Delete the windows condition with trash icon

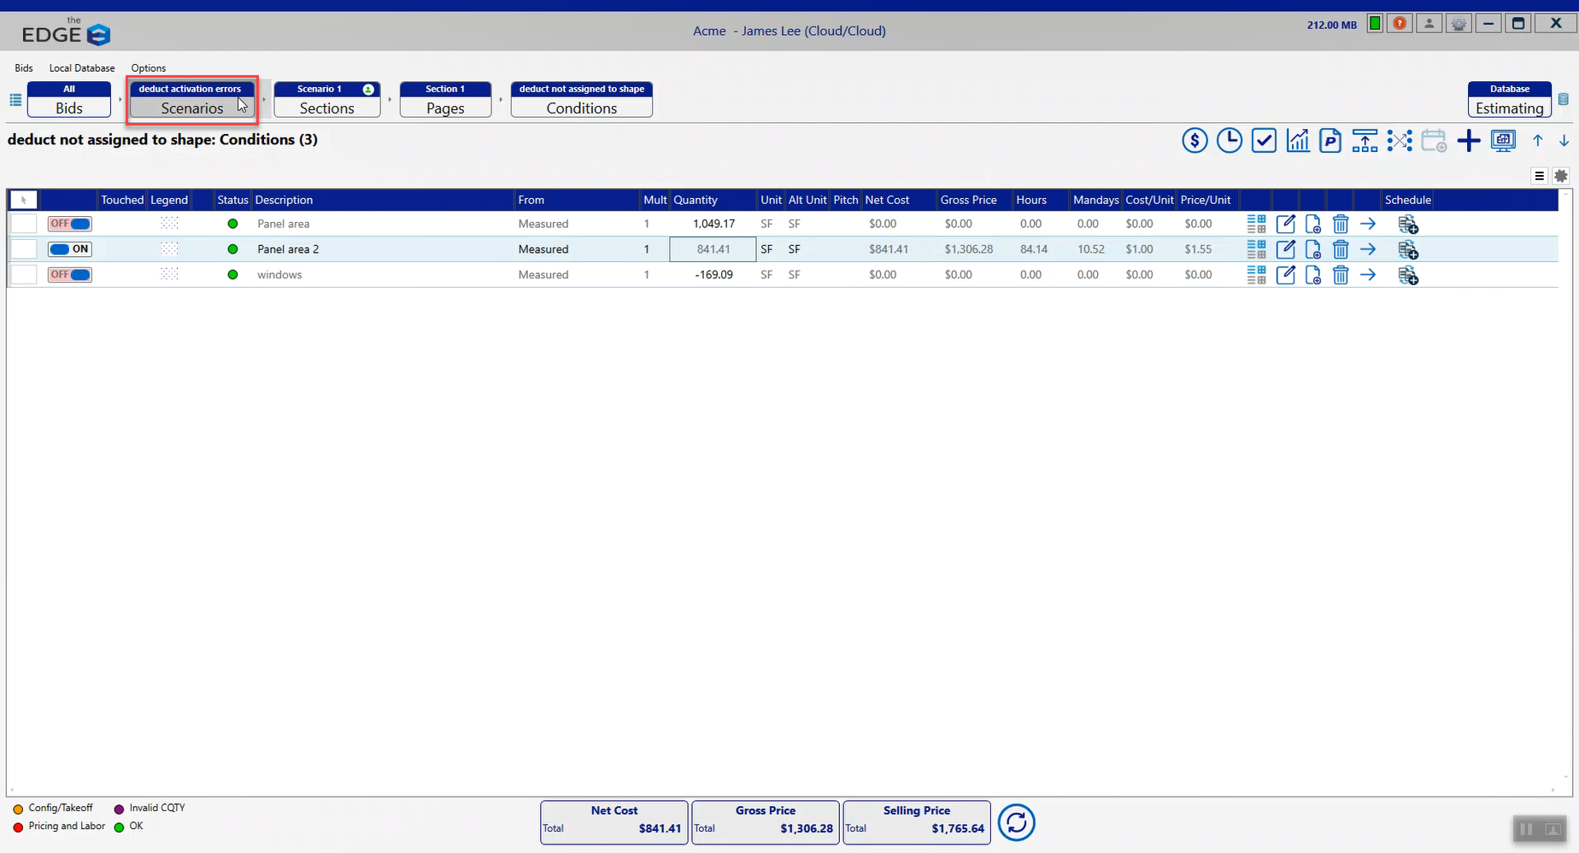click(1340, 275)
